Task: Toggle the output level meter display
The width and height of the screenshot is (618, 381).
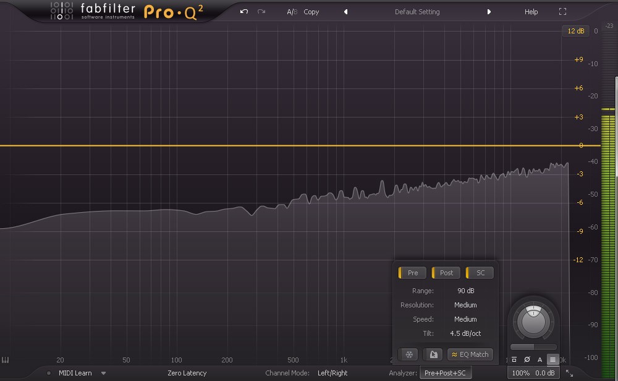Action: pos(552,360)
